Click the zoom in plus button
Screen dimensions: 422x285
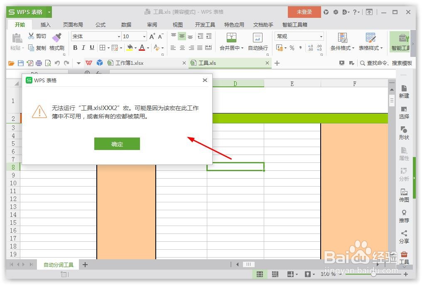click(406, 274)
